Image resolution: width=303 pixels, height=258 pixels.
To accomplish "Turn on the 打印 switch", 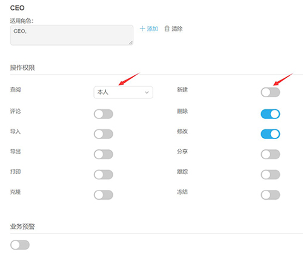I will tap(103, 174).
